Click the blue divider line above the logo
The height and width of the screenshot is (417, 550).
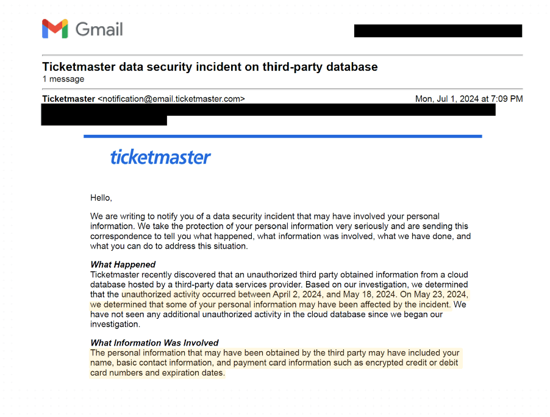(x=282, y=136)
